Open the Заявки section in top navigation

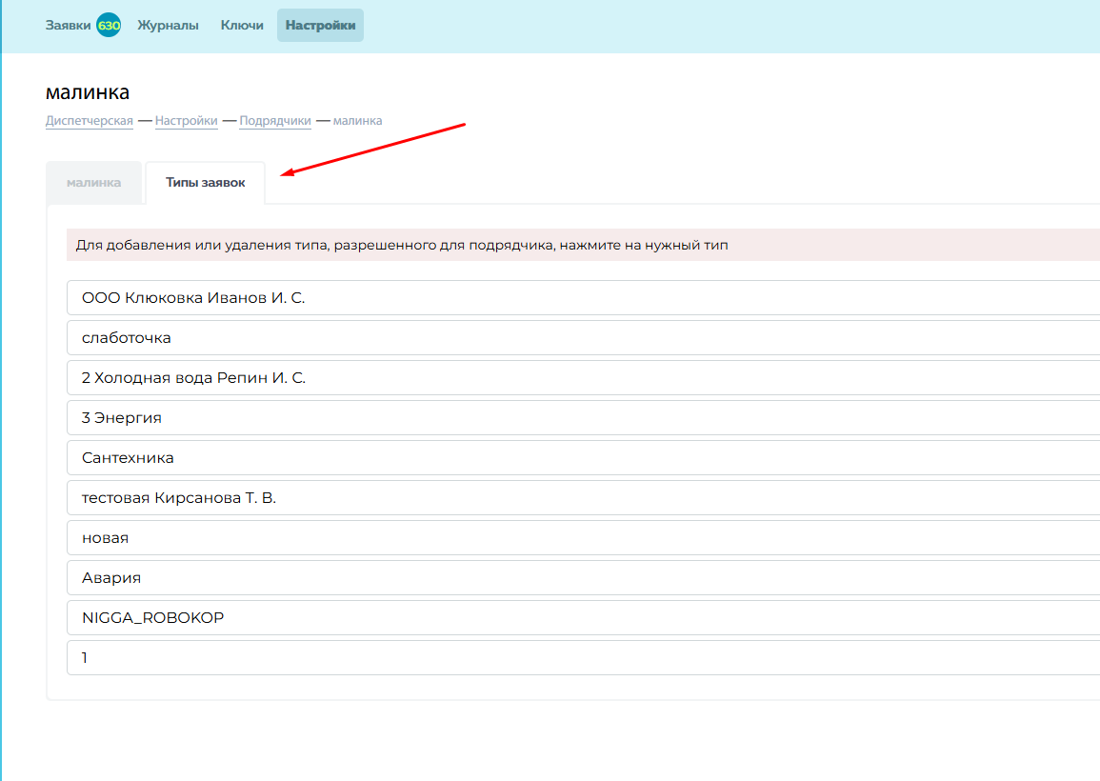(x=69, y=26)
